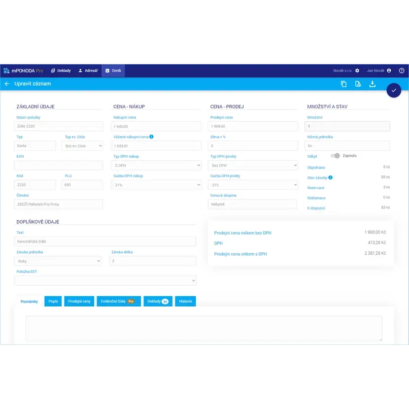Screen dimensions: 409x409
Task: Click info icon next to Vážená nákupní cena
Action: (x=151, y=137)
